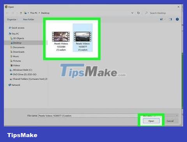
Task: Click Desktop in breadcrumb path
Action: tap(45, 13)
